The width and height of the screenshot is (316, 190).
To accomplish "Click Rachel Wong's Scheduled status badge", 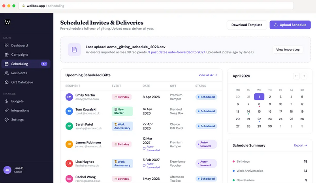I will tap(206, 179).
